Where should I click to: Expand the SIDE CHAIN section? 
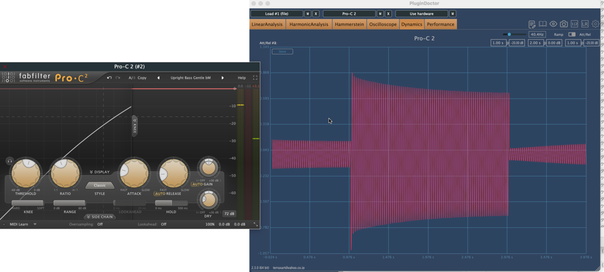click(x=100, y=217)
